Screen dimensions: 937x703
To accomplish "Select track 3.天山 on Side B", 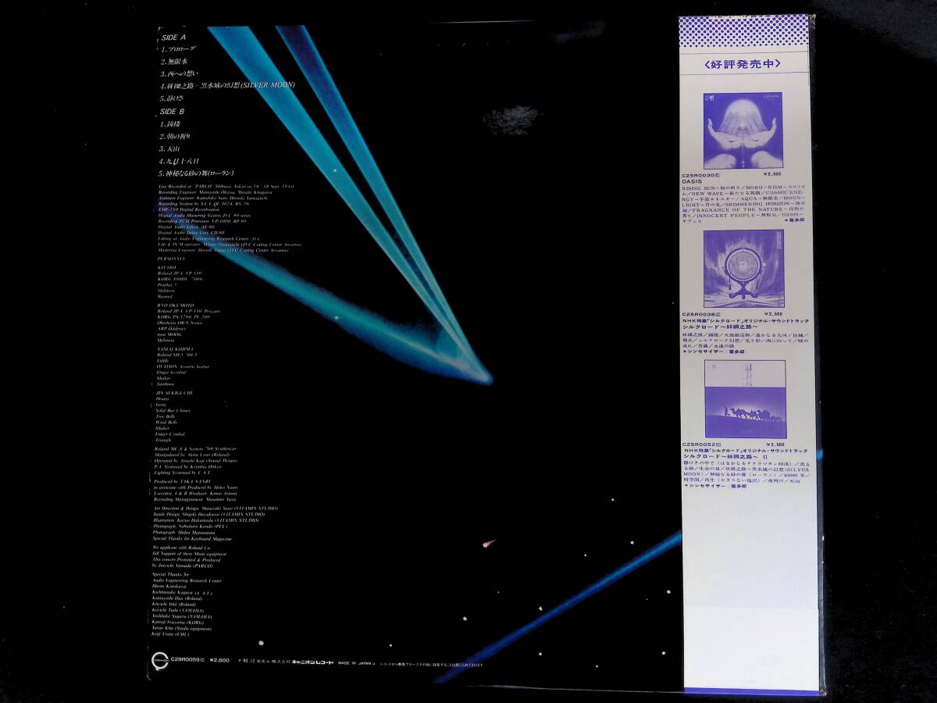I will (x=171, y=148).
